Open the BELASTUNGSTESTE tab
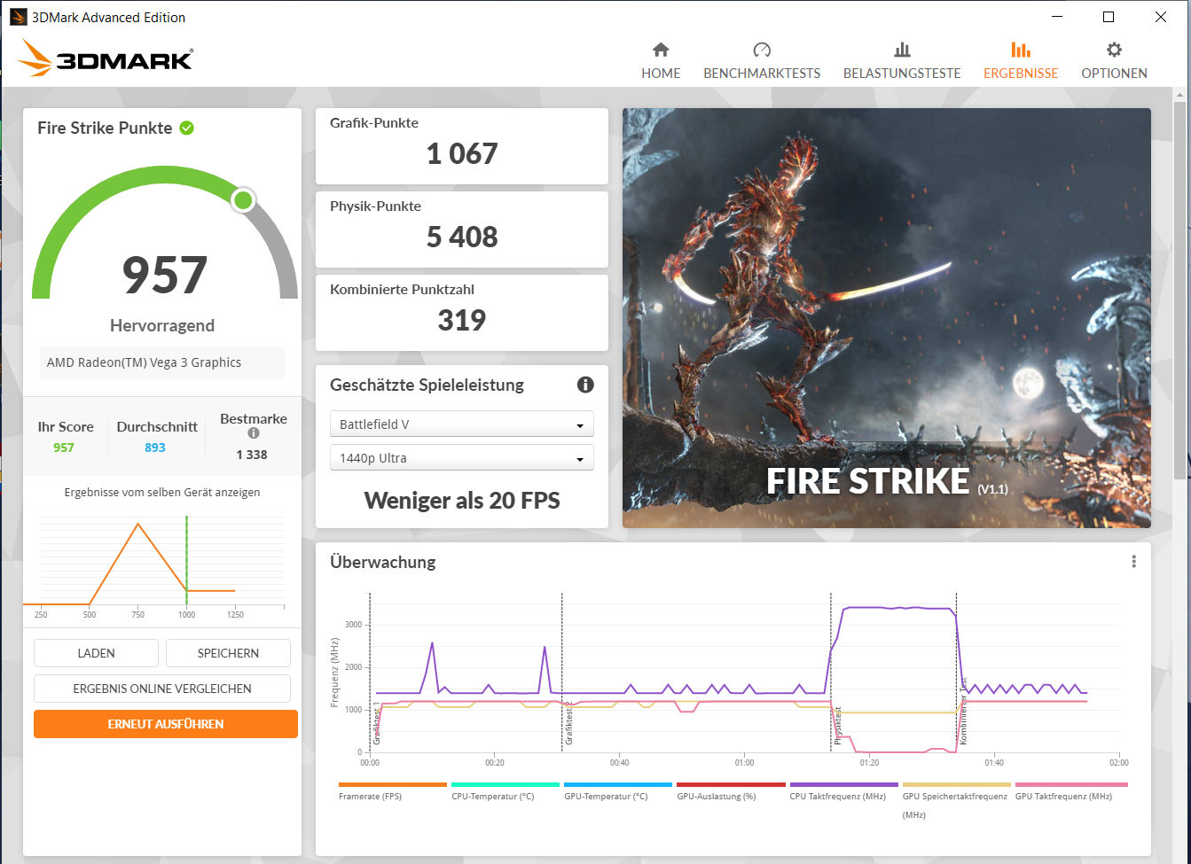1191x864 pixels. 902,61
